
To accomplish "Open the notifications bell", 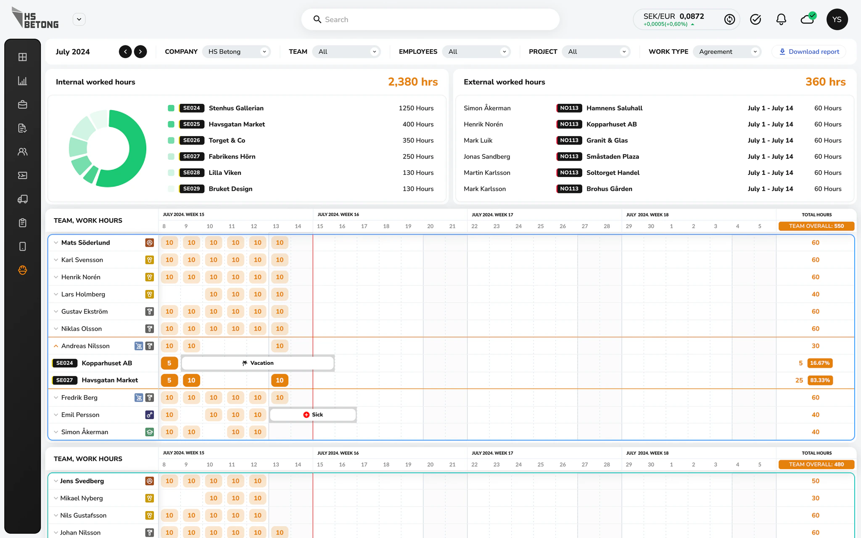I will (x=781, y=19).
